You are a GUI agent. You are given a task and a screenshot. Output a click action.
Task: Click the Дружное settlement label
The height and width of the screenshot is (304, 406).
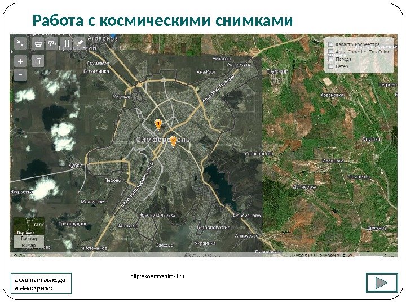coord(377,228)
